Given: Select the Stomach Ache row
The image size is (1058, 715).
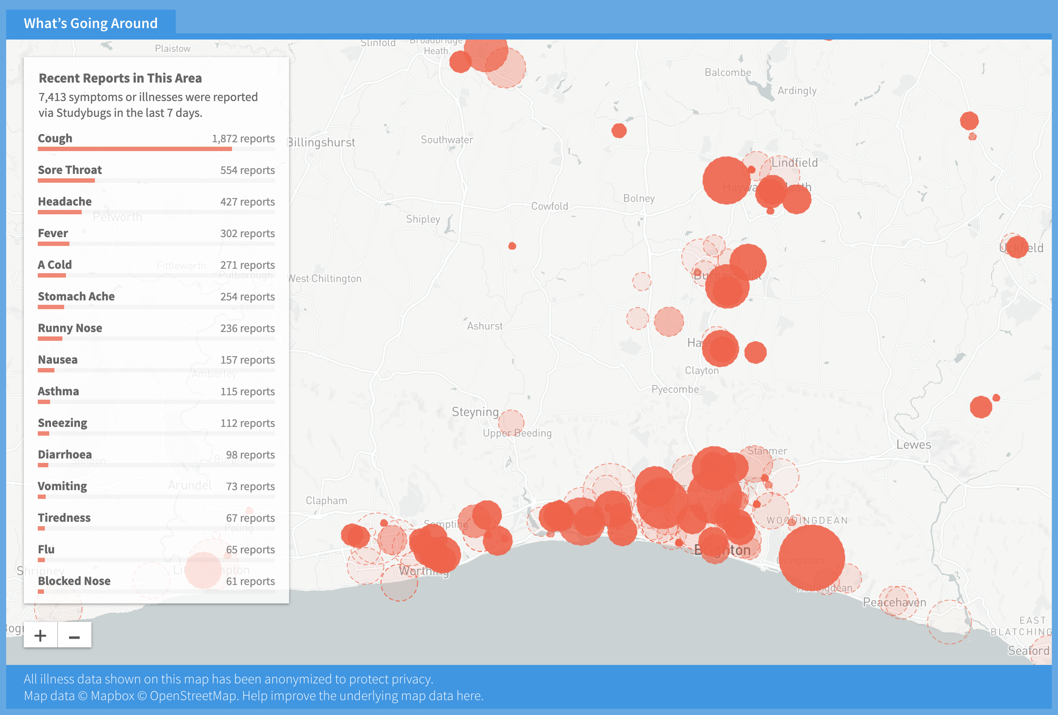Looking at the screenshot, I should click(156, 300).
